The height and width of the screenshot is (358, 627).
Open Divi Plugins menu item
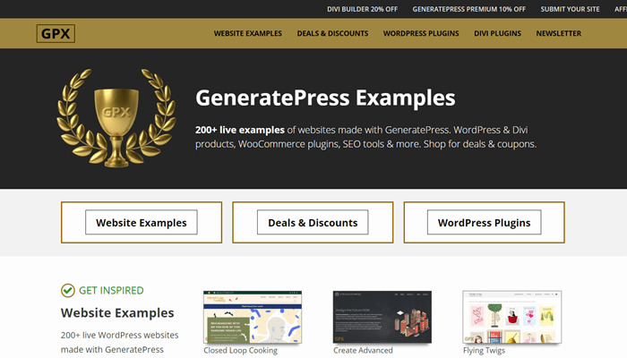point(497,34)
